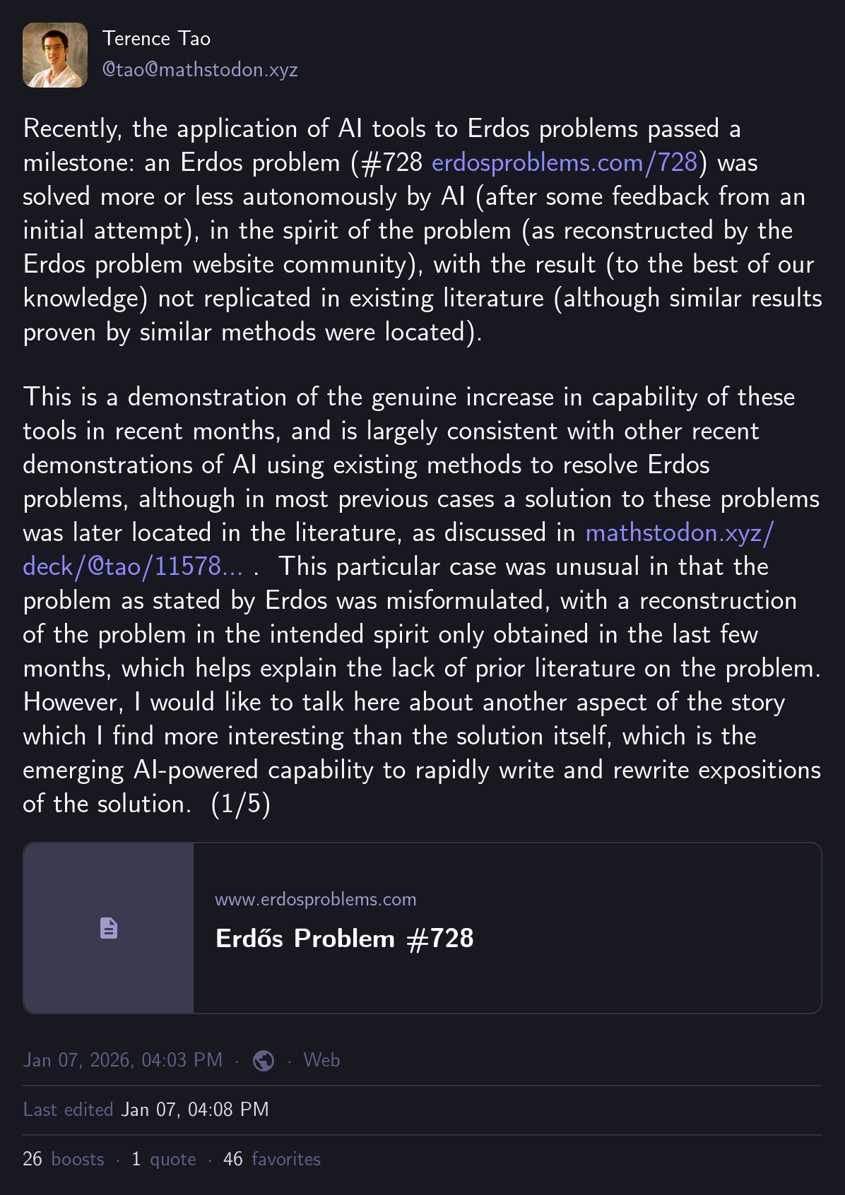Click the @tao@mathstodon.xyz handle
Image resolution: width=845 pixels, height=1195 pixels.
click(x=200, y=69)
